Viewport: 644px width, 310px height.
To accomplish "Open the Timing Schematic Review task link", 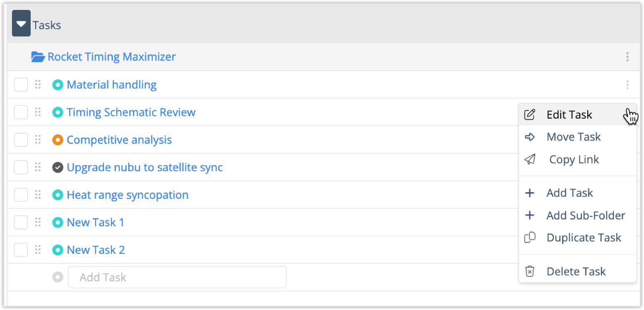I will pos(131,112).
